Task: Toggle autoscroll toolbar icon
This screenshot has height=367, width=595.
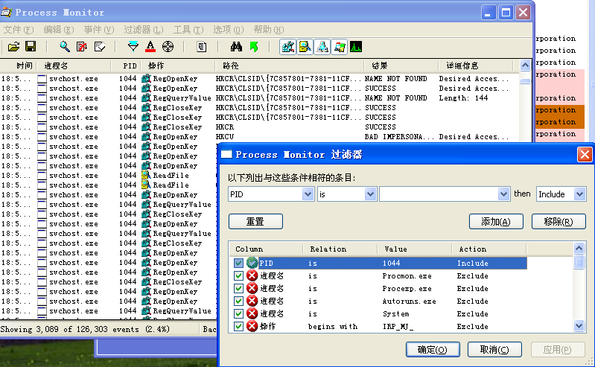Action: point(82,47)
